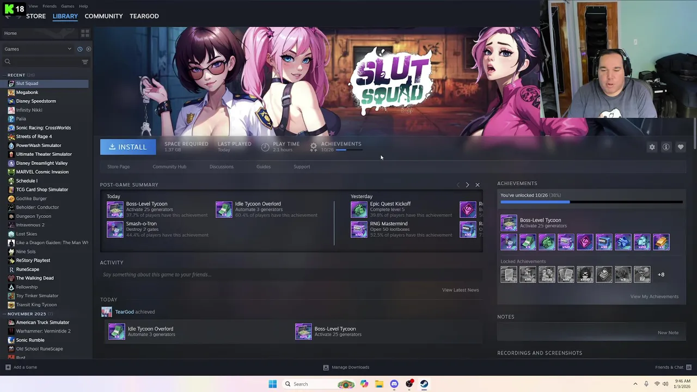Open the Support link
The height and width of the screenshot is (392, 697).
tap(302, 167)
